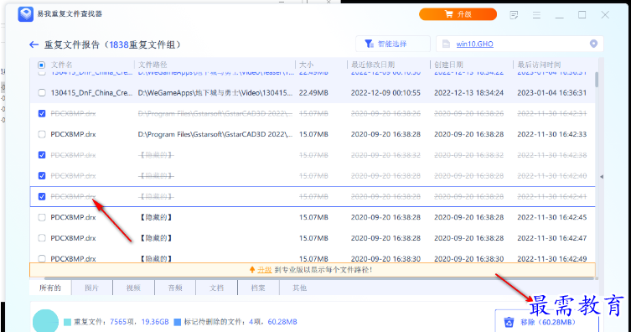Maximize the duplicate finder window
Image resolution: width=631 pixels, height=332 pixels.
[582, 15]
